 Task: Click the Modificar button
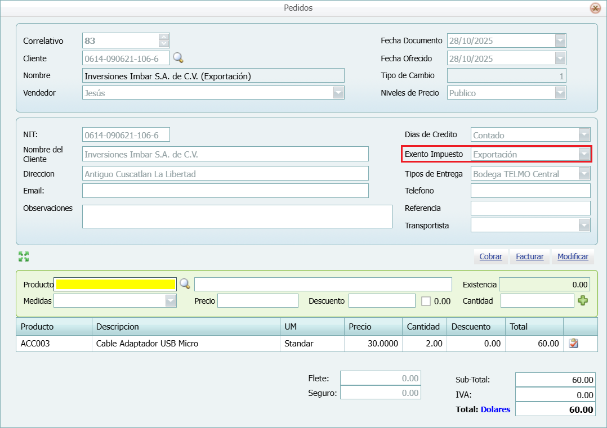[x=573, y=256]
